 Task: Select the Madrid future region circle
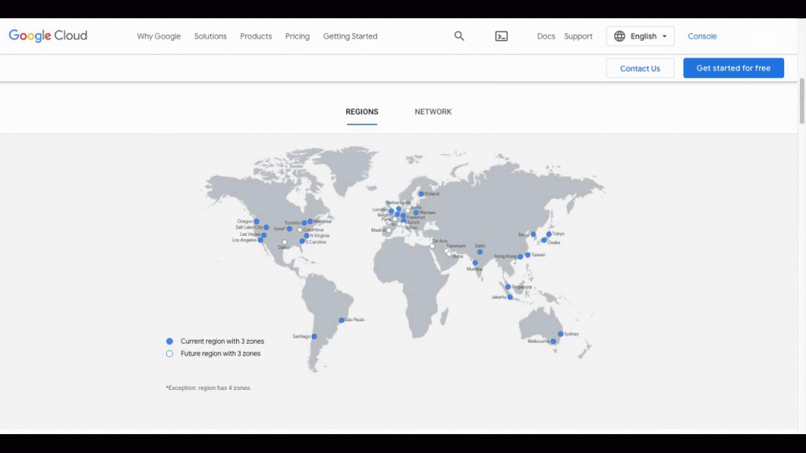pos(388,230)
